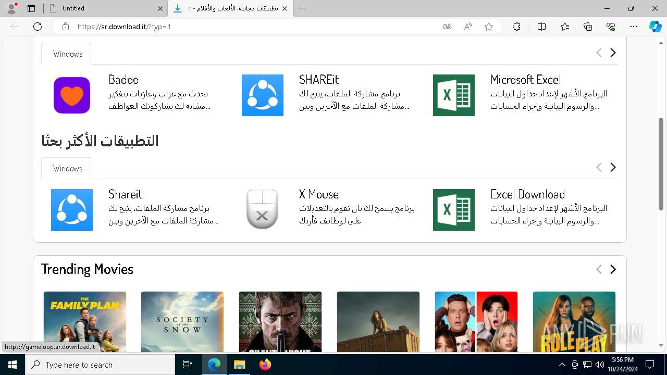667x375 pixels.
Task: Open the Shareit title link in second row
Action: [x=126, y=194]
